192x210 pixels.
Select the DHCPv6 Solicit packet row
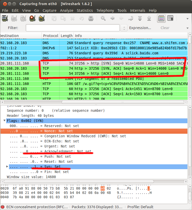pyautogui.click(x=94, y=48)
